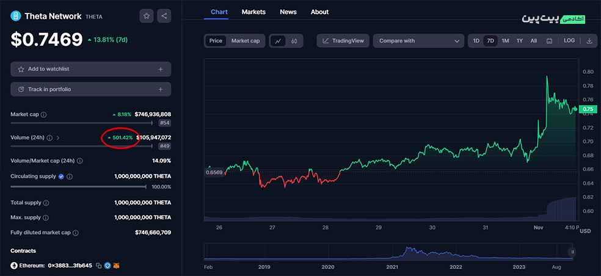The width and height of the screenshot is (601, 276).
Task: Set chart range to 1D
Action: pyautogui.click(x=476, y=41)
